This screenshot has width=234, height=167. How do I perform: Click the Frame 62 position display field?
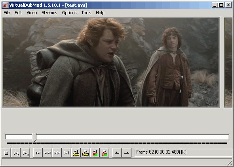(x=183, y=152)
